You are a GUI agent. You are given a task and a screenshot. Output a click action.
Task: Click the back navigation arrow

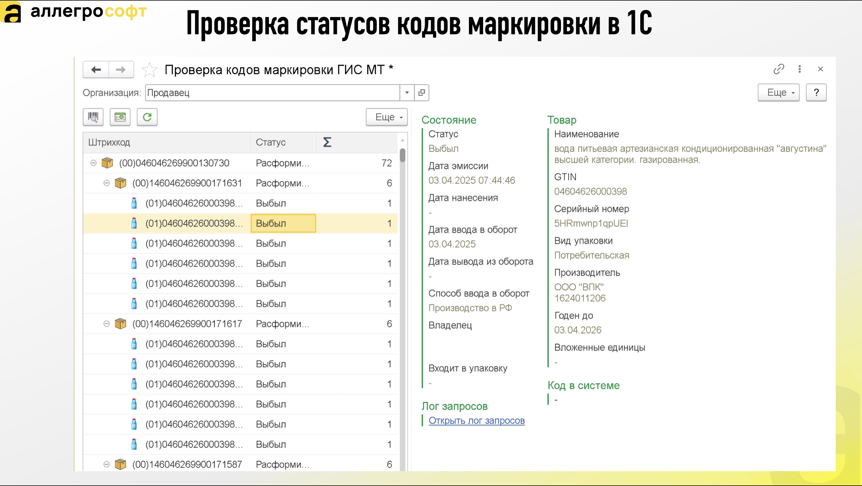point(96,70)
